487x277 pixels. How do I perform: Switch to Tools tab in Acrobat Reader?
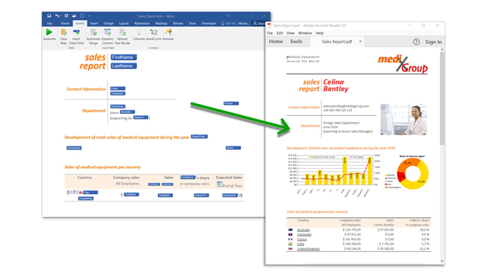coord(296,41)
